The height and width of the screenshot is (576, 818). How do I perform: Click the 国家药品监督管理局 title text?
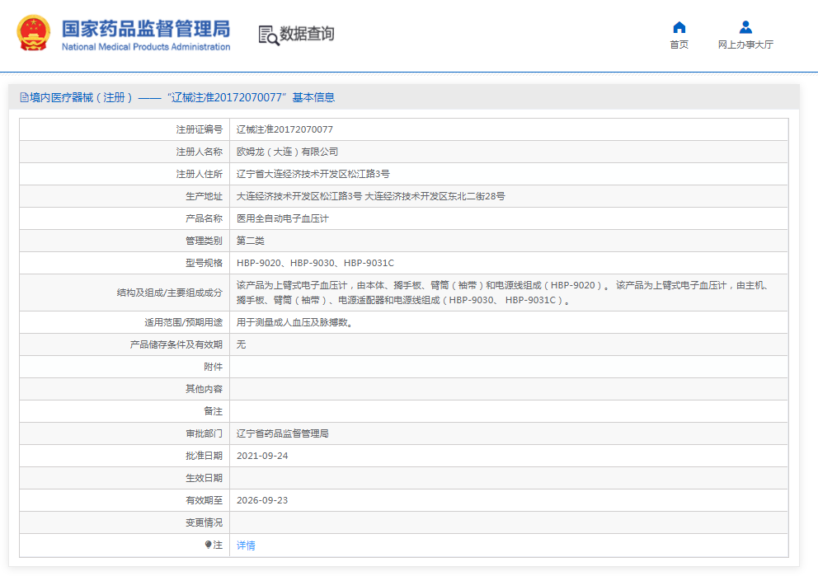pyautogui.click(x=146, y=28)
